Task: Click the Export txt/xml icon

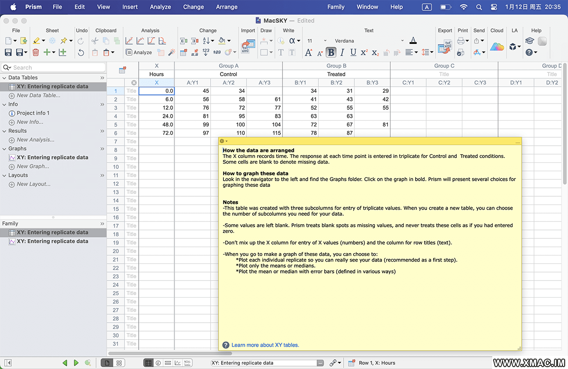Action: click(x=444, y=46)
